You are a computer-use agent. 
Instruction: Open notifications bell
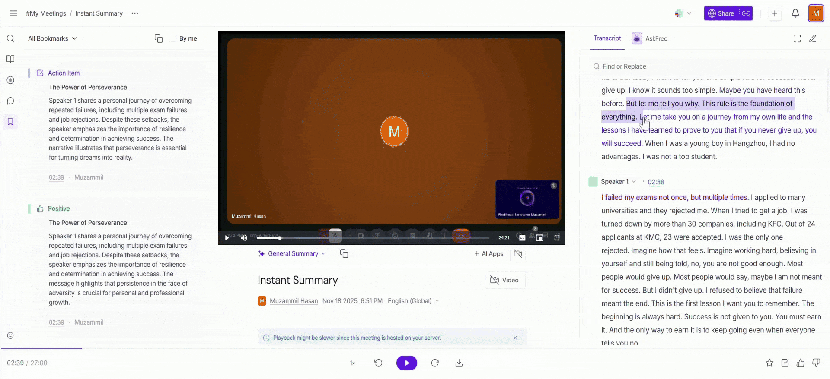(x=795, y=13)
